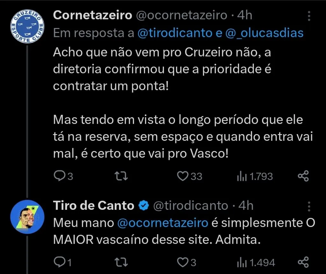Screen dimensions: 326x274
Task: Retweet Cornetazeiro's post
Action: point(121,176)
